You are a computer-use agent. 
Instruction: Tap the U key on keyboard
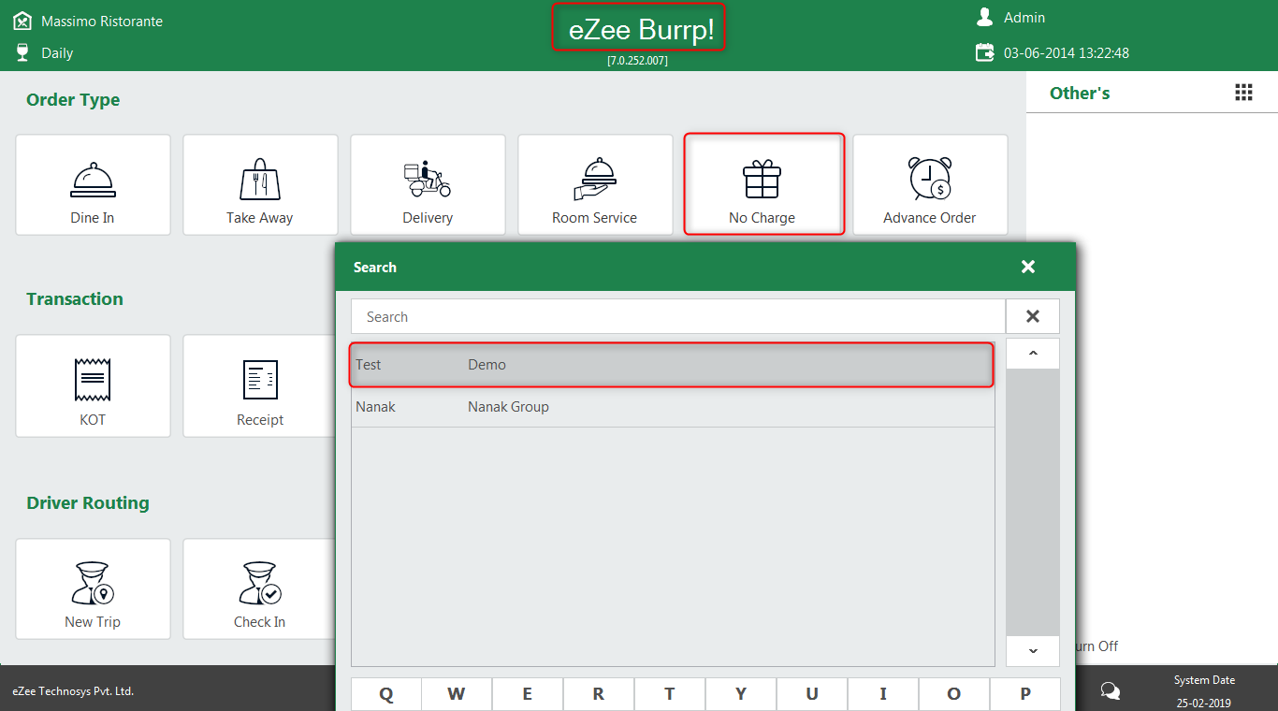pyautogui.click(x=812, y=694)
